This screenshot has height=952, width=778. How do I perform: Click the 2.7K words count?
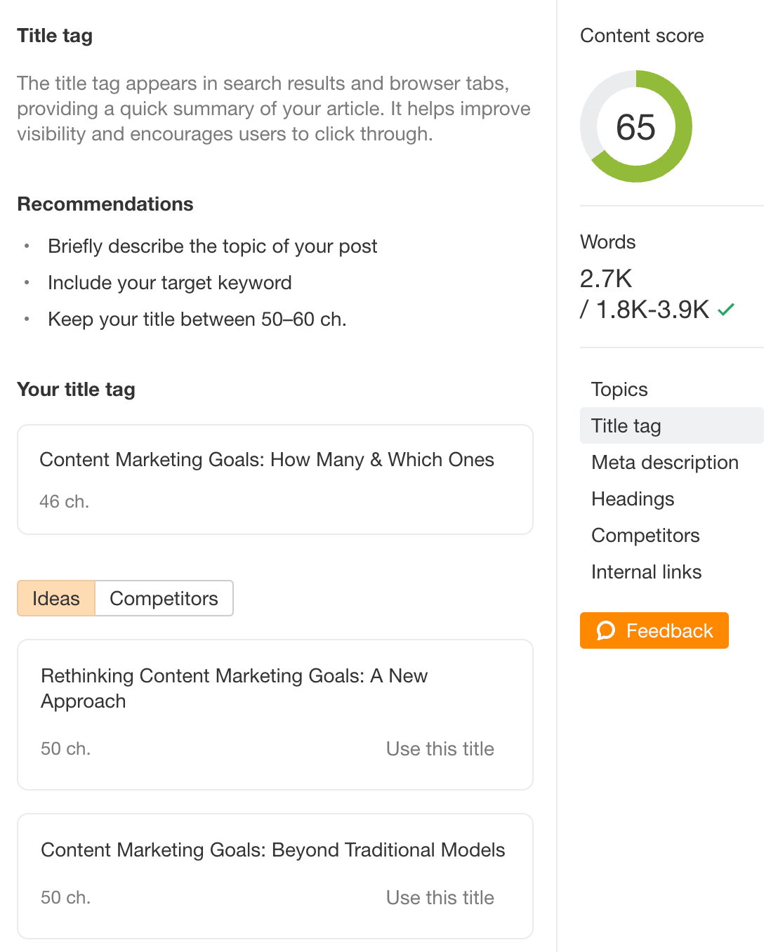point(606,279)
